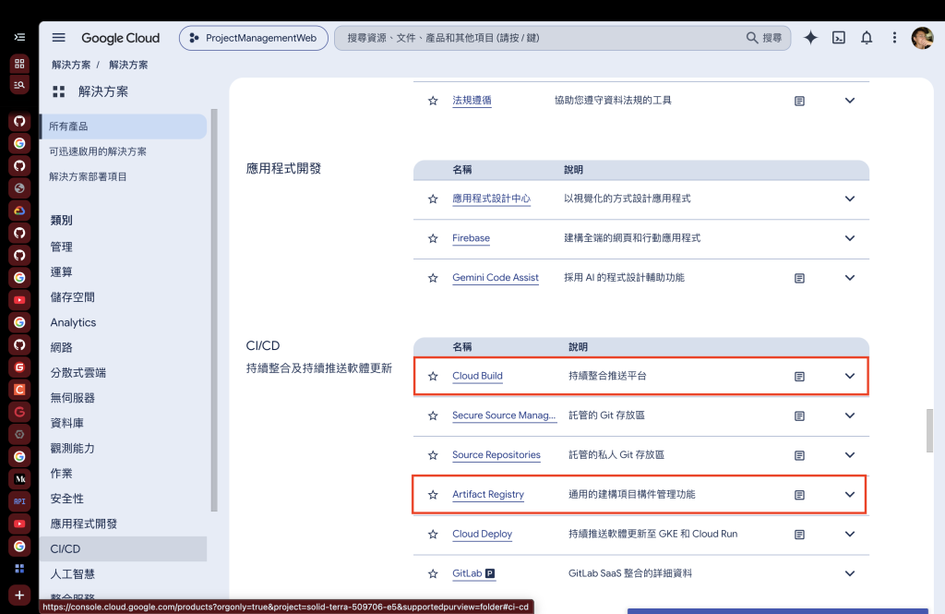Viewport: 945px width, 614px height.
Task: Expand the 法規遵循 row chevron
Action: tap(850, 100)
